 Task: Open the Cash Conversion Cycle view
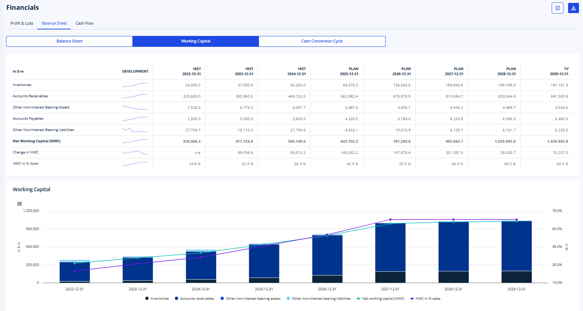coord(322,41)
